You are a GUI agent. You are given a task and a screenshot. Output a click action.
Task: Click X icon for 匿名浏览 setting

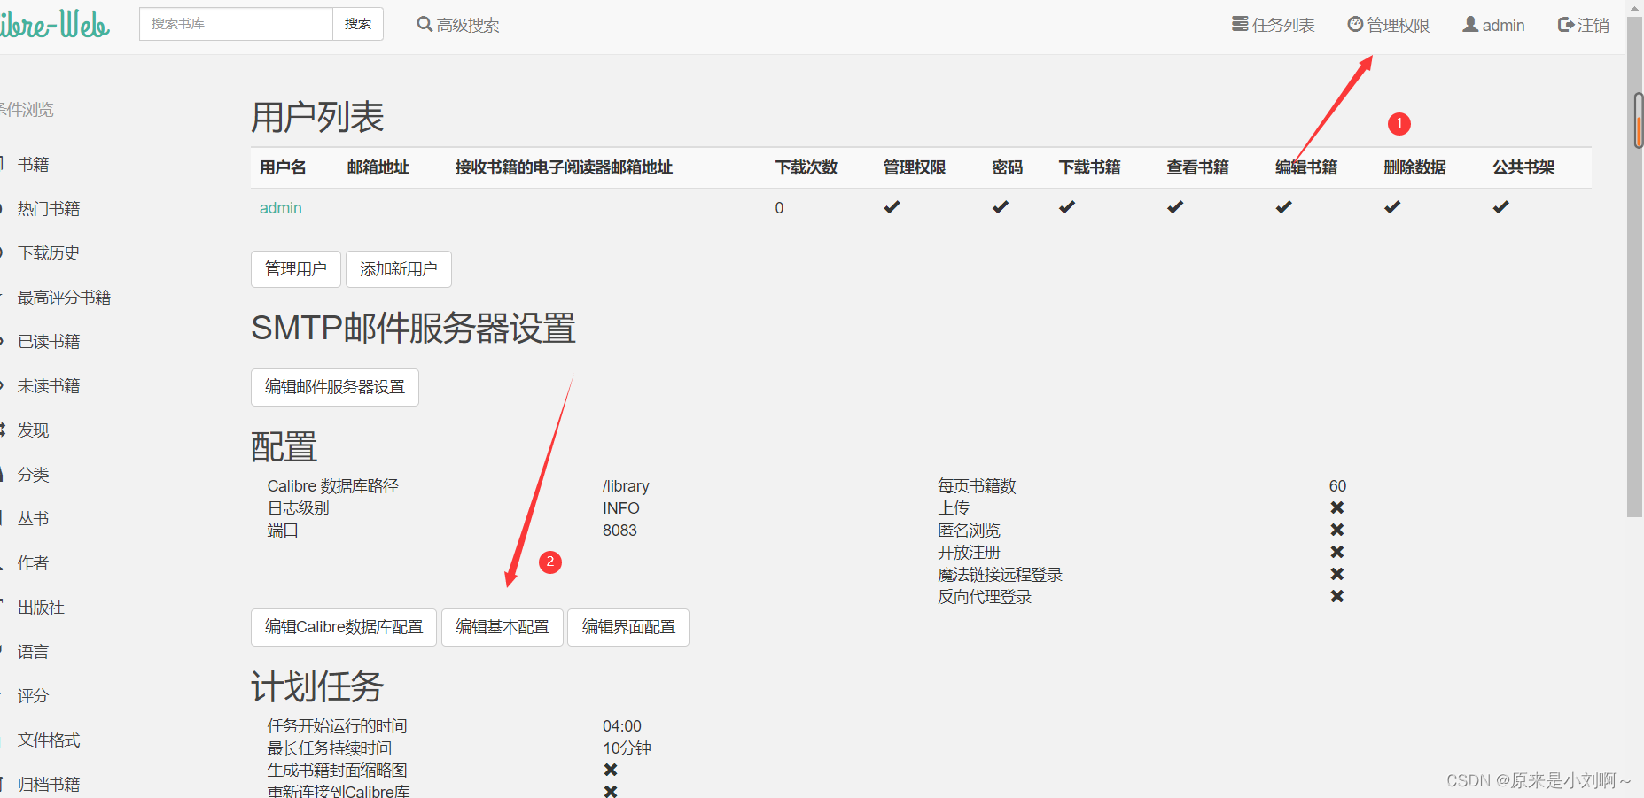click(1337, 530)
